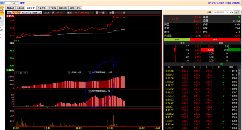Screen dimensions: 242x130
Task: Switch to the 大單券商 tab
Action: tap(41, 8)
